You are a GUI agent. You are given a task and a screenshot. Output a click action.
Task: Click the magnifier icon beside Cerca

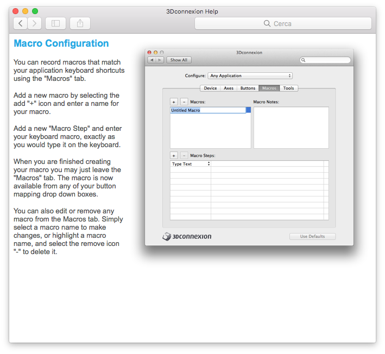[x=267, y=23]
